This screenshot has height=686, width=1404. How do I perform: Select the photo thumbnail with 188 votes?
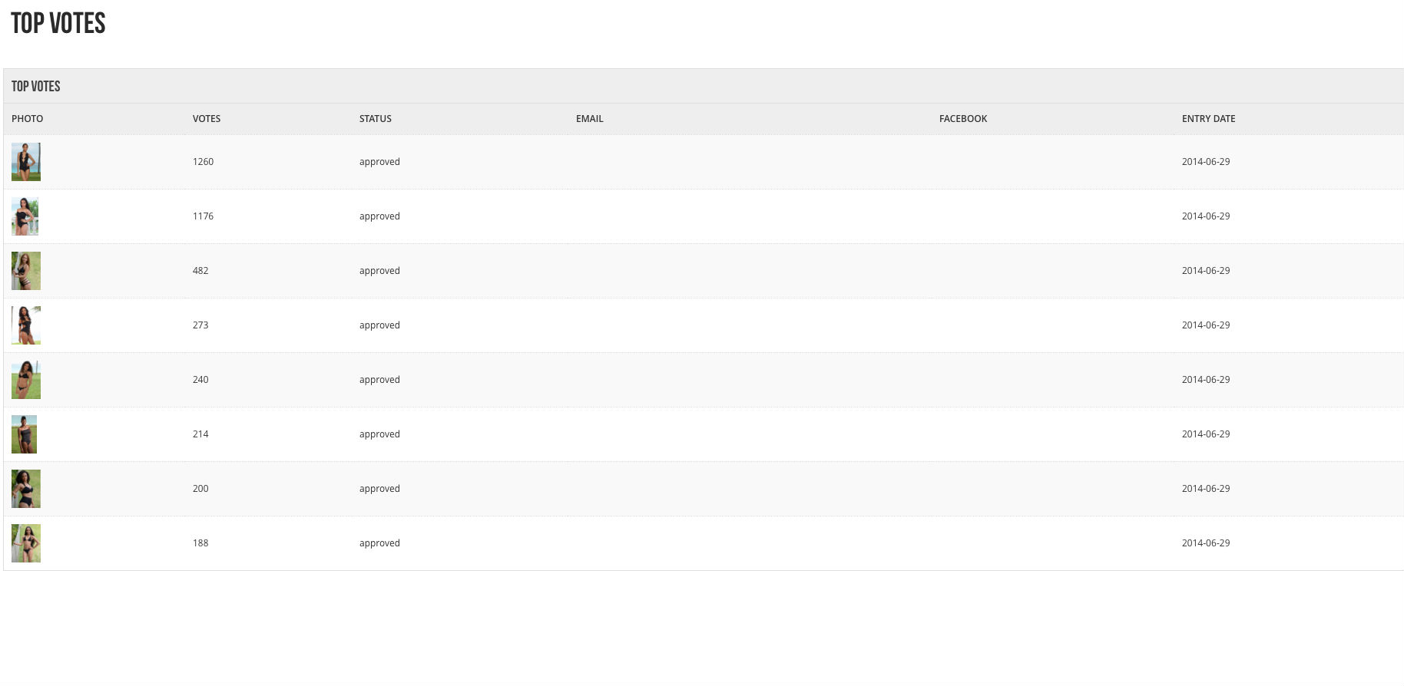pos(25,543)
